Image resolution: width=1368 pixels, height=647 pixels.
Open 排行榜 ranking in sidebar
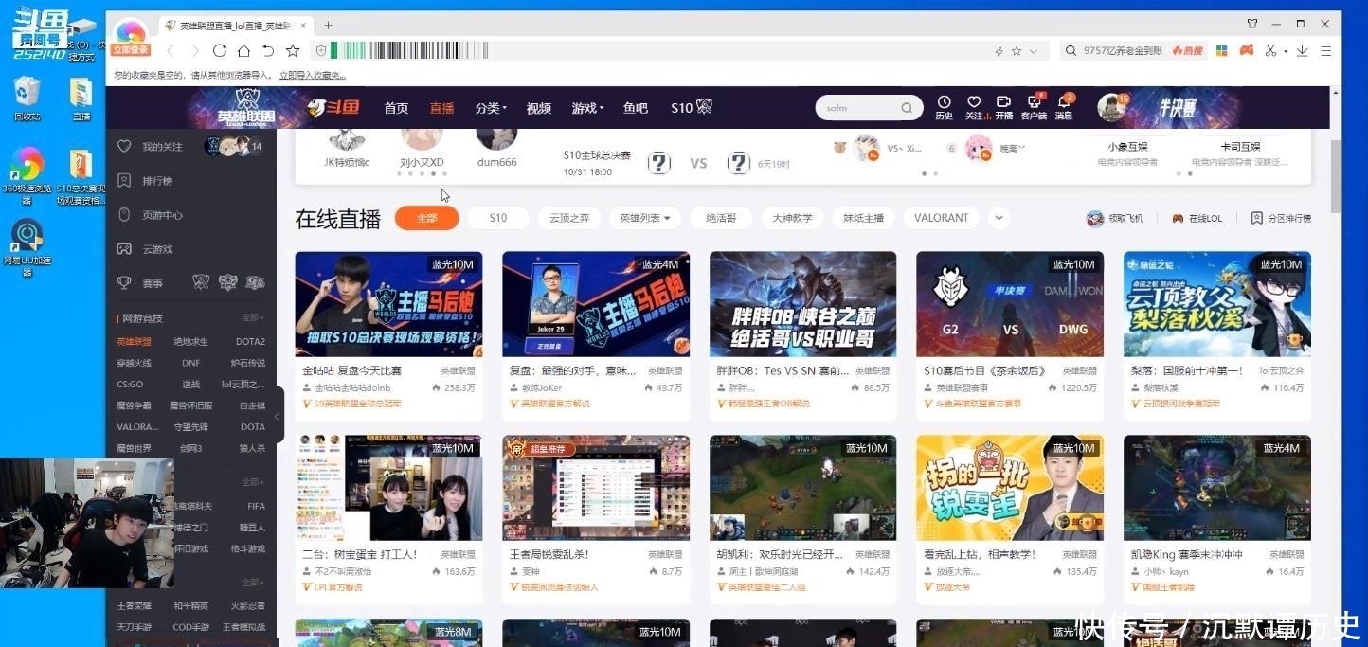156,181
